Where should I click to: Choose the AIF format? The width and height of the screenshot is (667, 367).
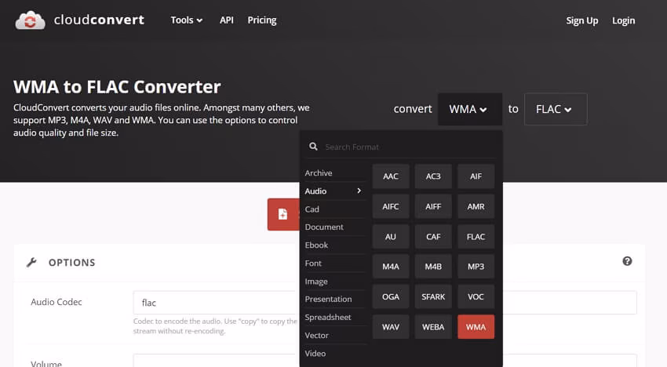(x=476, y=176)
